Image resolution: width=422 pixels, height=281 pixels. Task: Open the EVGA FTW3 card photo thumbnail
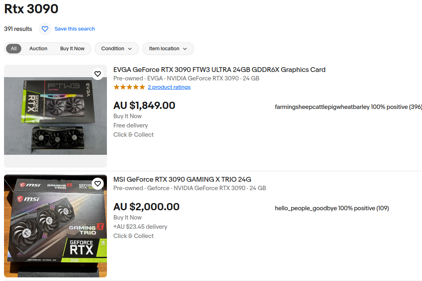55,116
